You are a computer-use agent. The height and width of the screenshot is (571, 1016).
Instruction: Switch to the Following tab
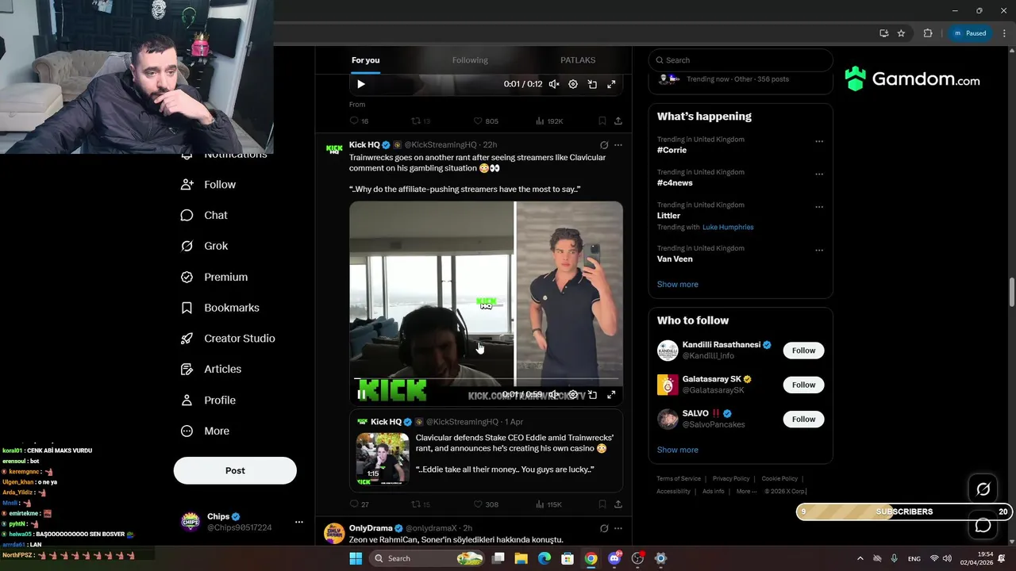[470, 60]
